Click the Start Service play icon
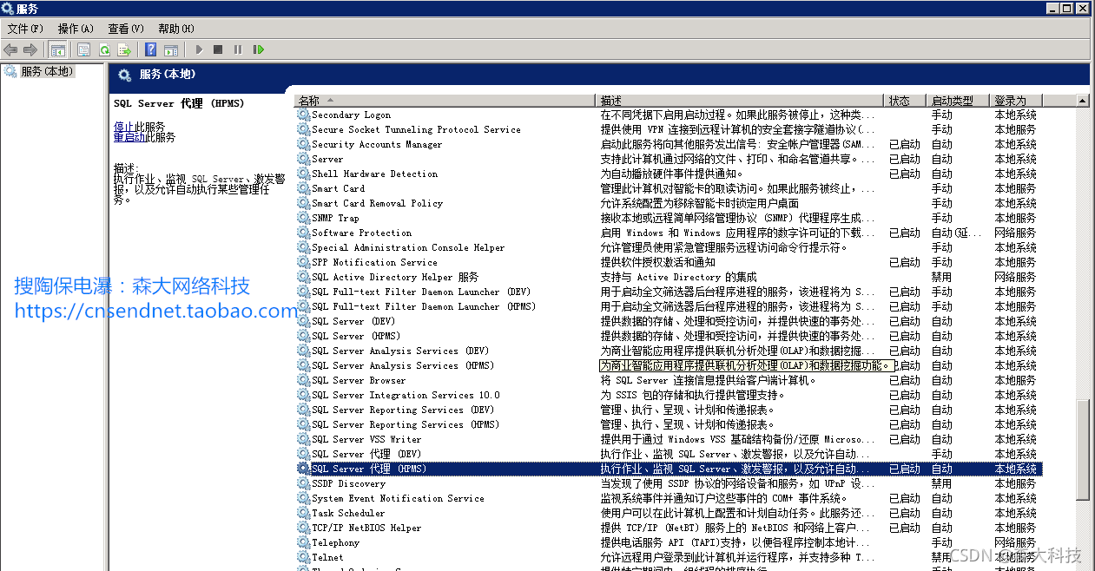The width and height of the screenshot is (1095, 571). [x=199, y=50]
